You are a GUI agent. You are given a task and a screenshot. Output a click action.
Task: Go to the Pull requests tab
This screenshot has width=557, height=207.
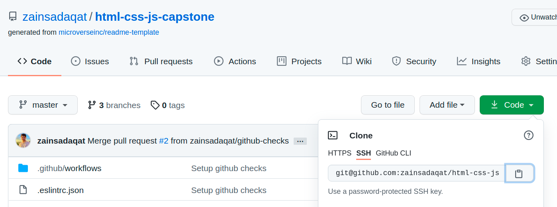coord(161,61)
